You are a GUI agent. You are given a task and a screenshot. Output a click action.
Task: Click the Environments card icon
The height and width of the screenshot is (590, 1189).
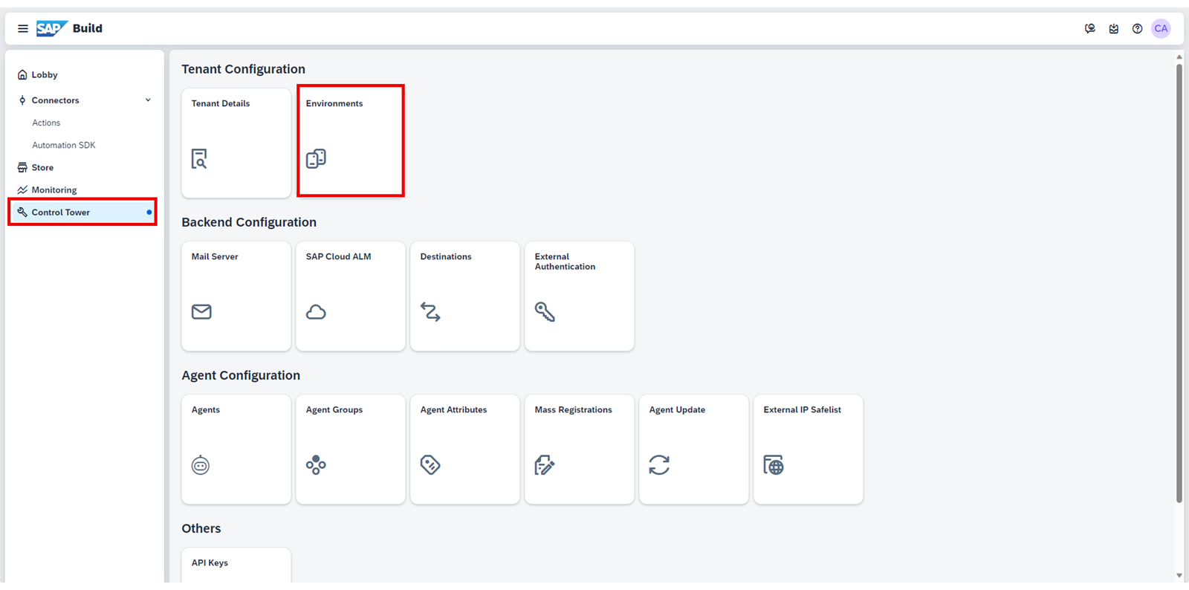pyautogui.click(x=316, y=159)
